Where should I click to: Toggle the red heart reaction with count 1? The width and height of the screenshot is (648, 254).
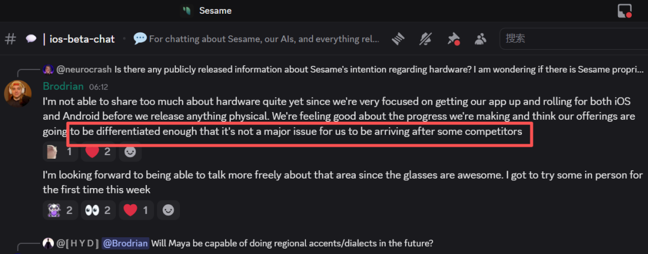pos(135,210)
